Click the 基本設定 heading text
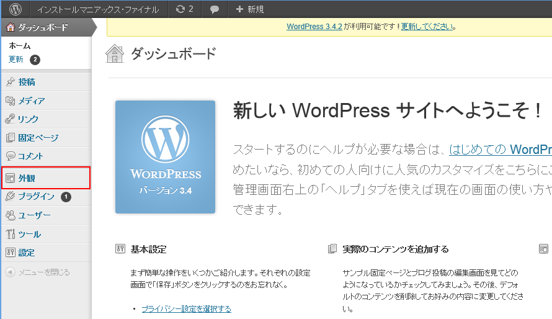 tap(148, 249)
